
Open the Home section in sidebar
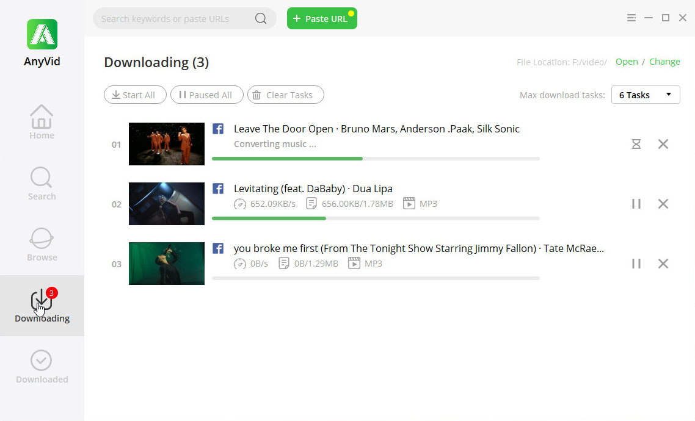(42, 122)
